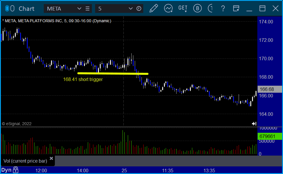Open the META symbol dropdown

[x=79, y=8]
